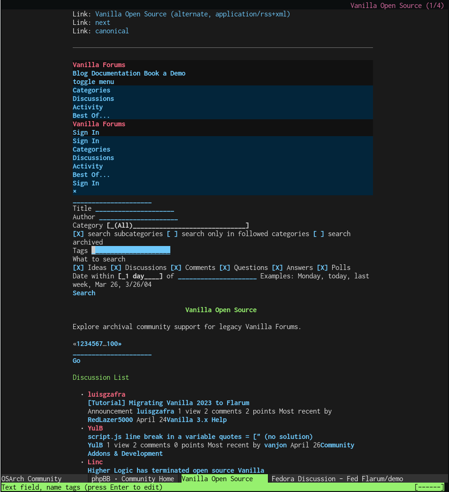Focus the jump-to-page field above Go
Image resolution: width=449 pixels, height=492 pixels.
[112, 353]
